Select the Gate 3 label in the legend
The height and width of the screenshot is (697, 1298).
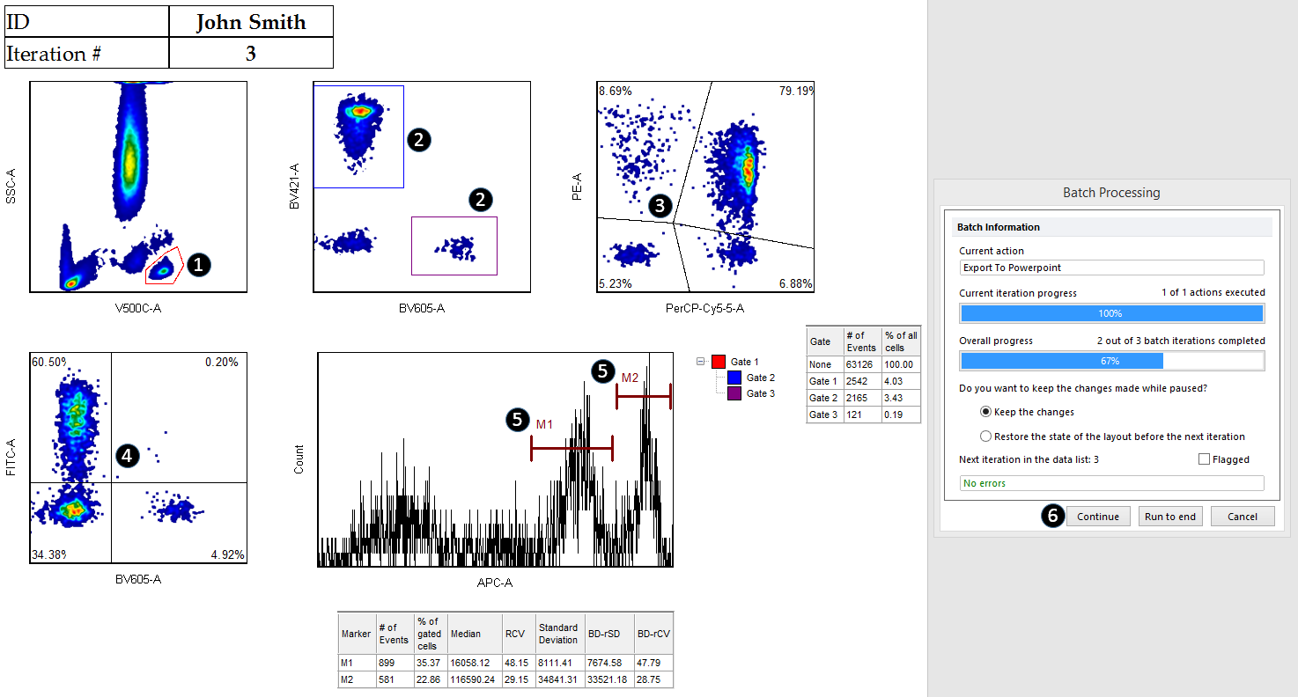coord(761,393)
